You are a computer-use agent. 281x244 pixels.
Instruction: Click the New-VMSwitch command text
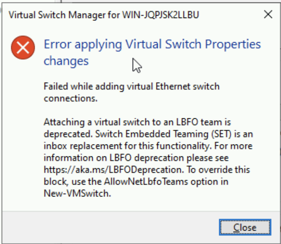coord(77,194)
